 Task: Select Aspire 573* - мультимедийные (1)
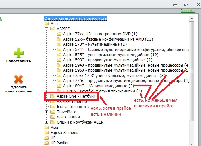pos(95,44)
